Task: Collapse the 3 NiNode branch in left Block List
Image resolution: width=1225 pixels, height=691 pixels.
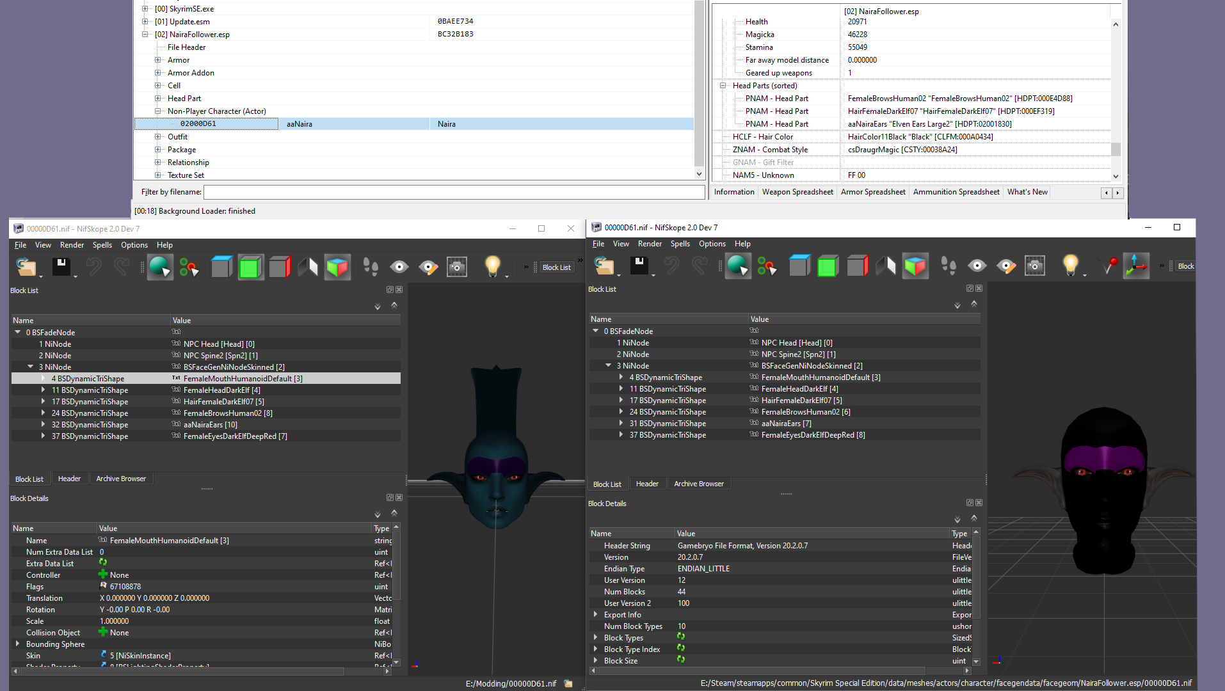Action: 30,367
